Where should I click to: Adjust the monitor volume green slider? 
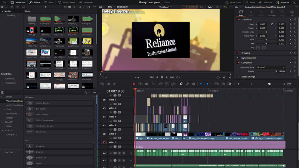tap(278, 84)
